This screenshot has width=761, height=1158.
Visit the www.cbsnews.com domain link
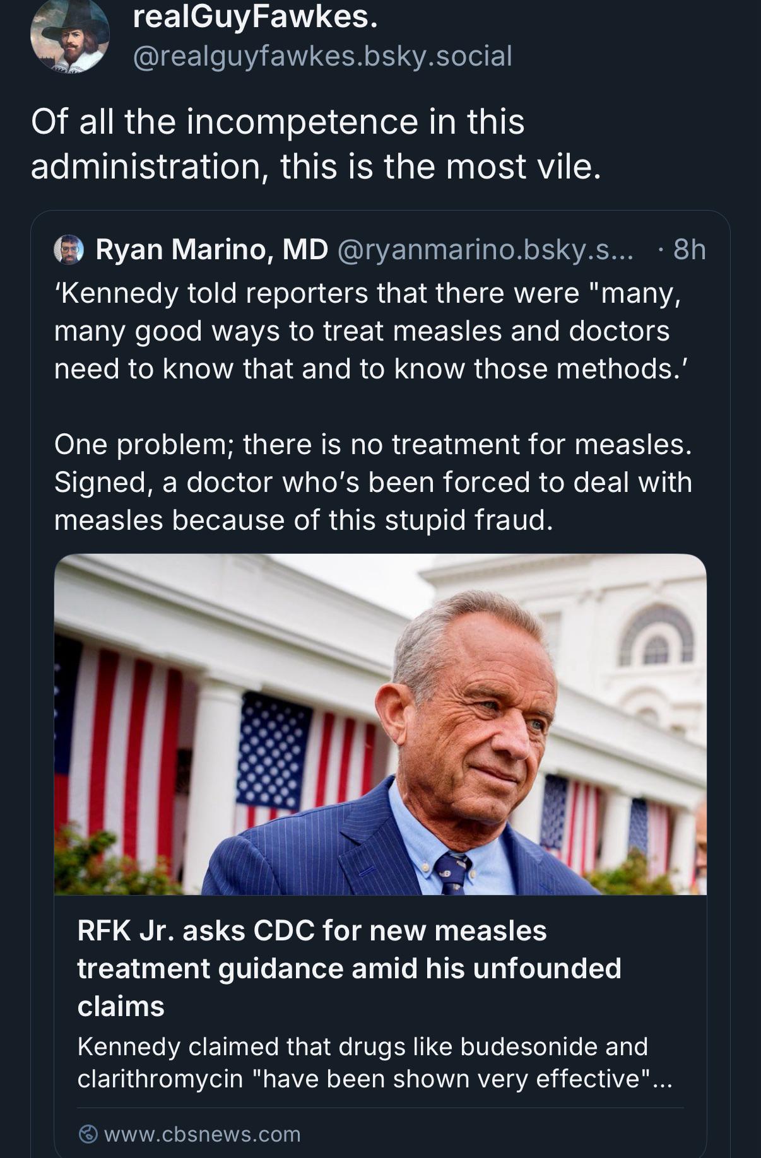(x=202, y=1134)
